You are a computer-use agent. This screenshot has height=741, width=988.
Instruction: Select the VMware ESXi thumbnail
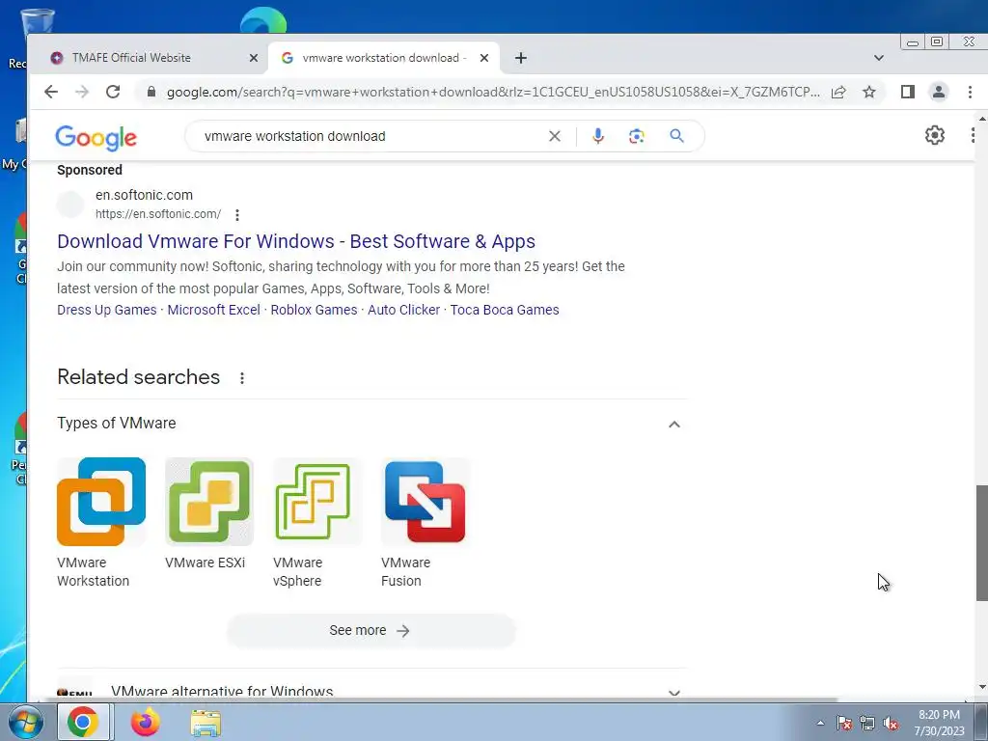click(209, 502)
